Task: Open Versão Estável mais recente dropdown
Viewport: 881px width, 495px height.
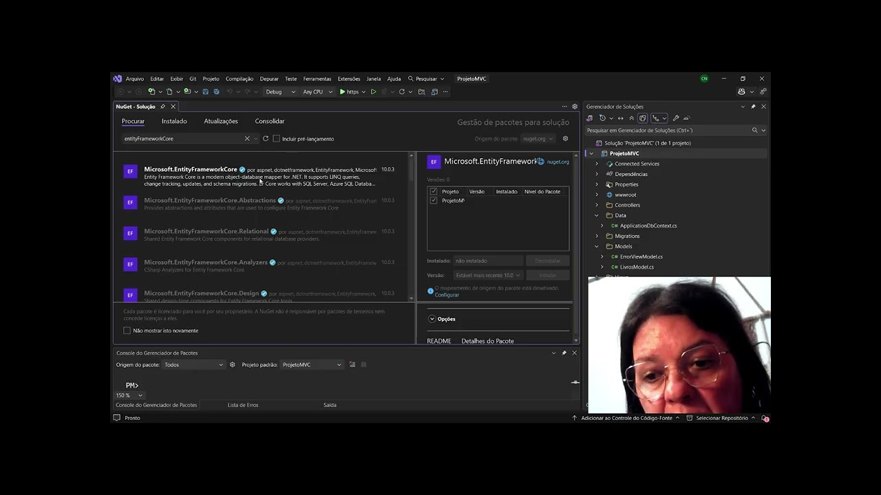Action: (x=488, y=275)
